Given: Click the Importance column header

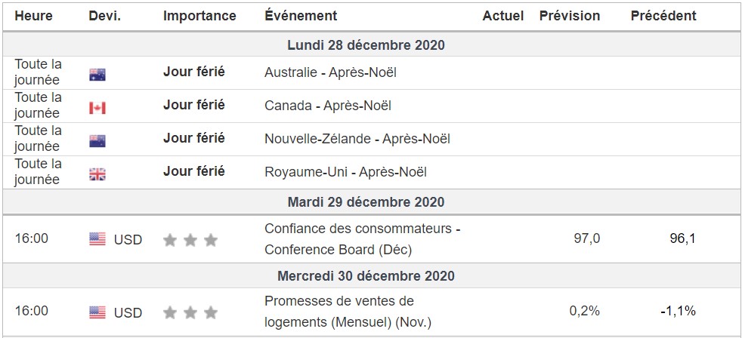Looking at the screenshot, I should pyautogui.click(x=199, y=16).
